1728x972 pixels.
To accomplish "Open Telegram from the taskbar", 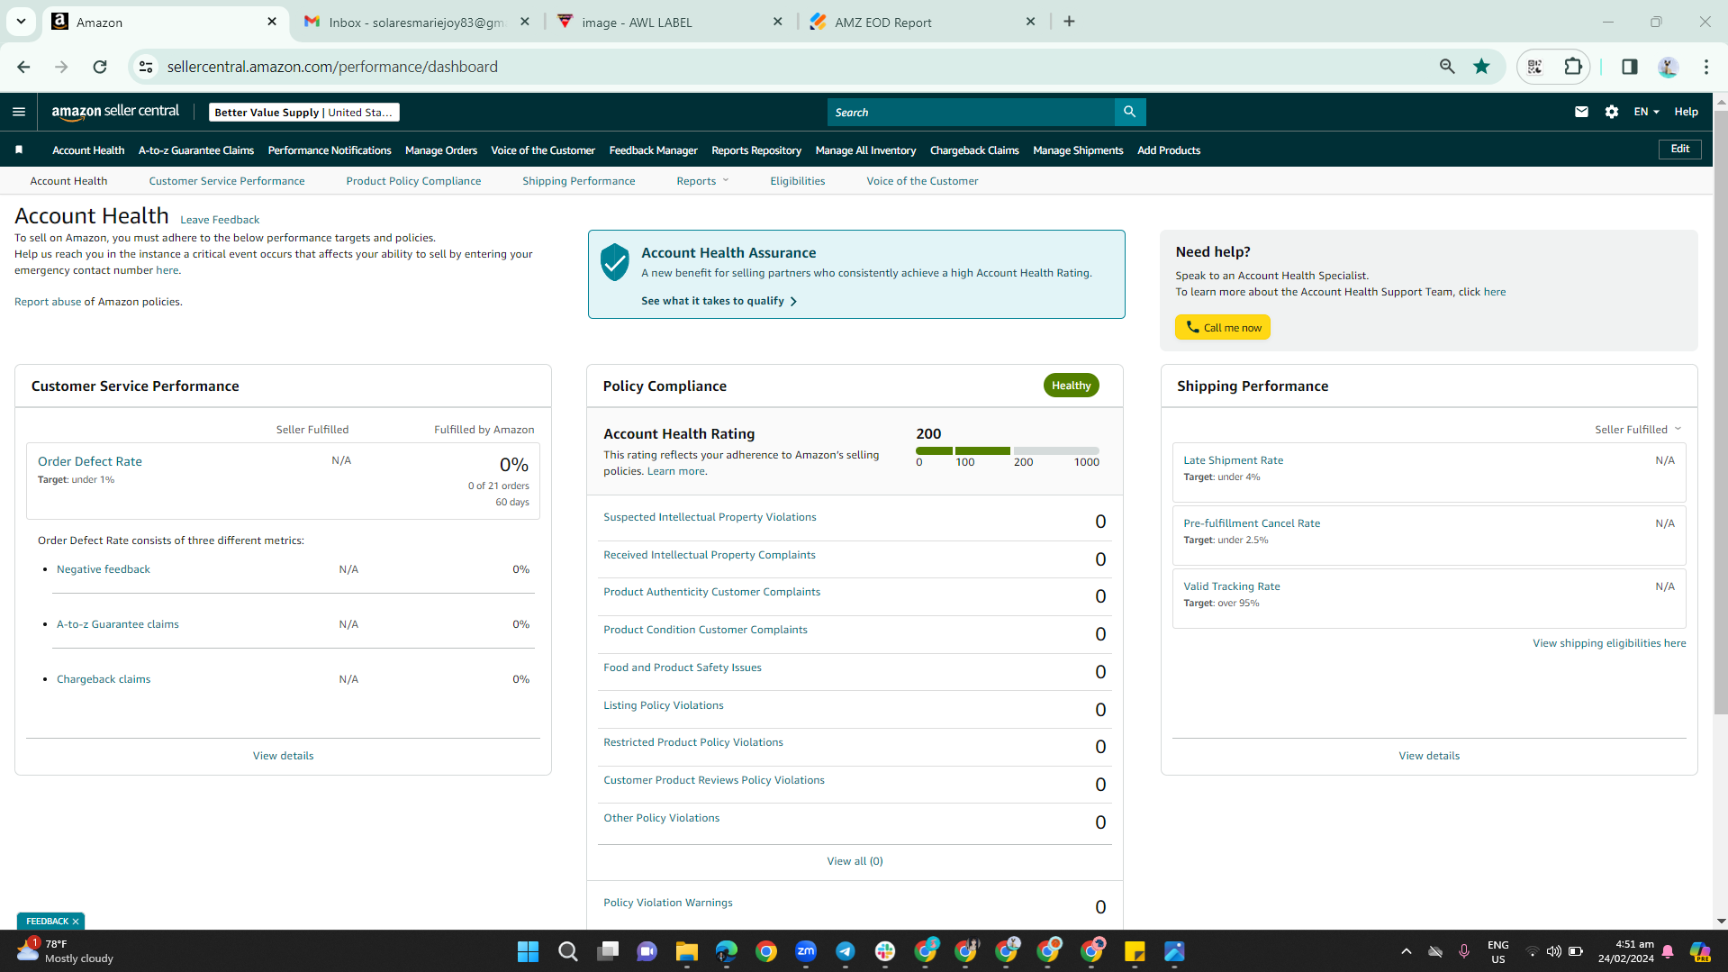I will click(845, 951).
